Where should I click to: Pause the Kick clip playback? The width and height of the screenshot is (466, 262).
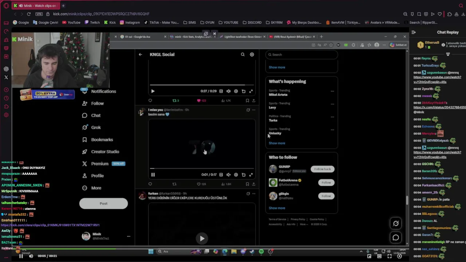click(21, 256)
